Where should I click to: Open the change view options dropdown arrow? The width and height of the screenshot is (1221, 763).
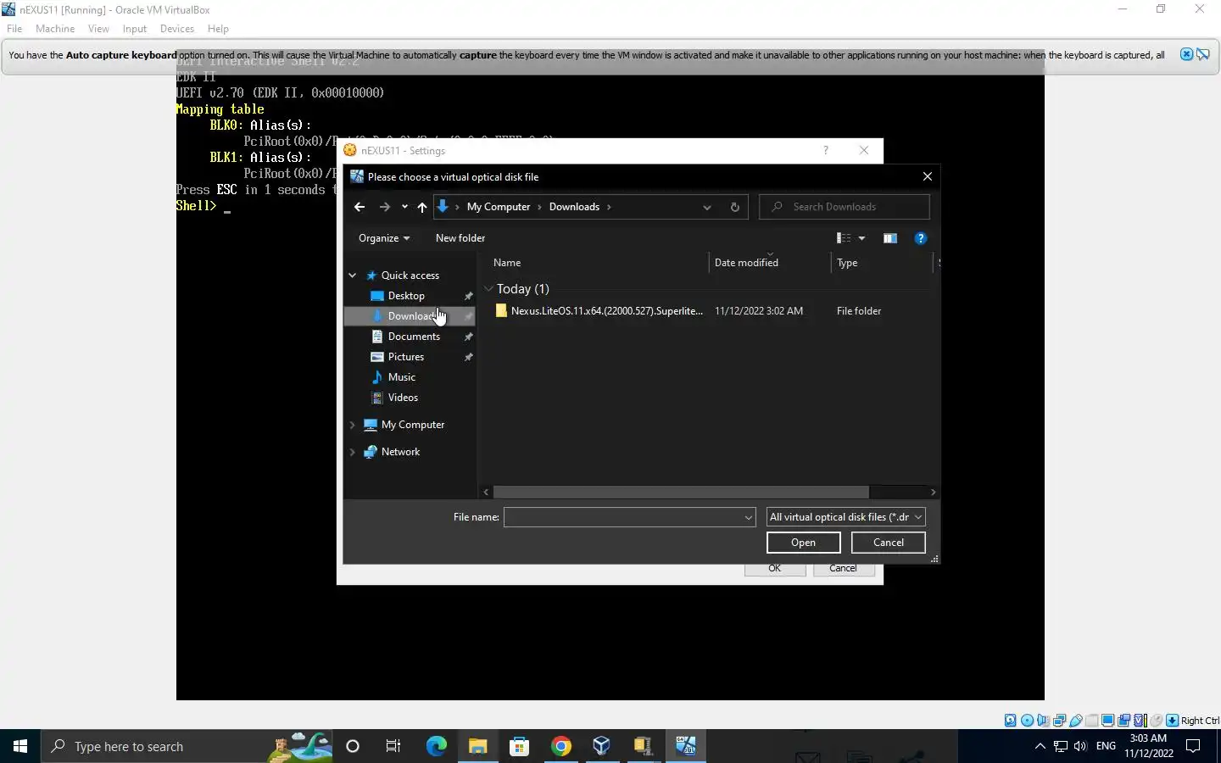[862, 238]
